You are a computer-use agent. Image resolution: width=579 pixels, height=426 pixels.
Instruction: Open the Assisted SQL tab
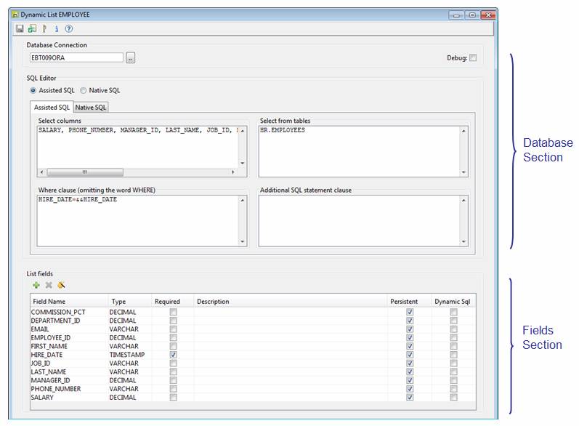pos(52,108)
